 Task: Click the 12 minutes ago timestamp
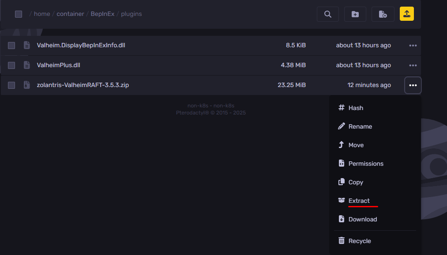click(369, 85)
